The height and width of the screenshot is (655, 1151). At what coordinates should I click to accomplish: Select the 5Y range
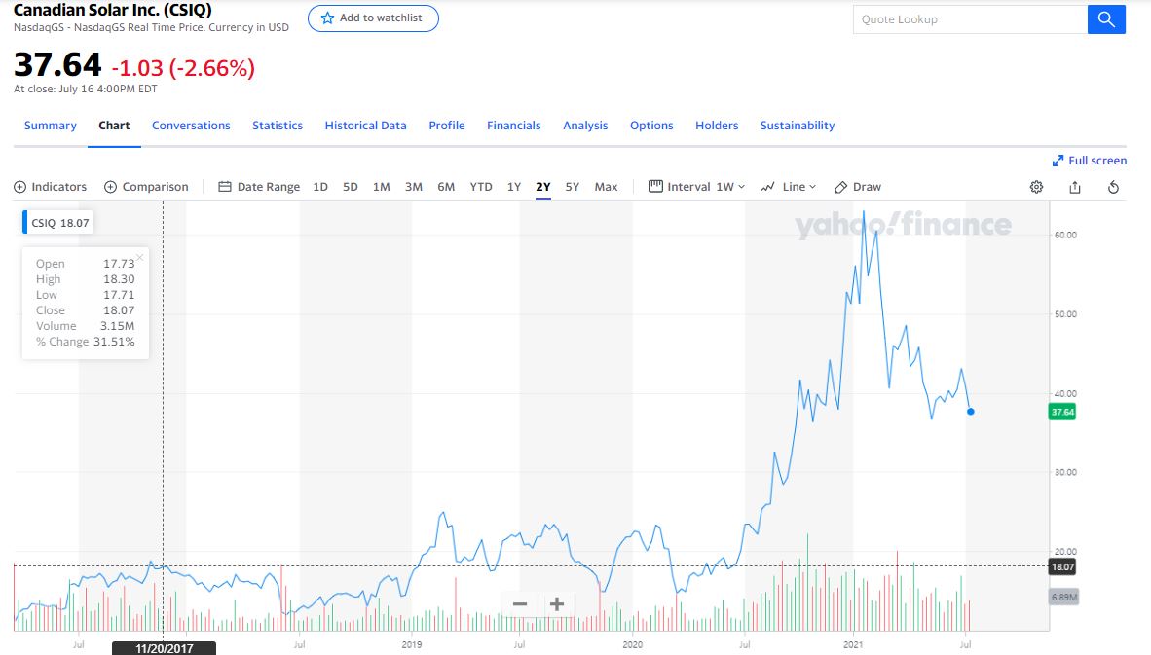573,187
